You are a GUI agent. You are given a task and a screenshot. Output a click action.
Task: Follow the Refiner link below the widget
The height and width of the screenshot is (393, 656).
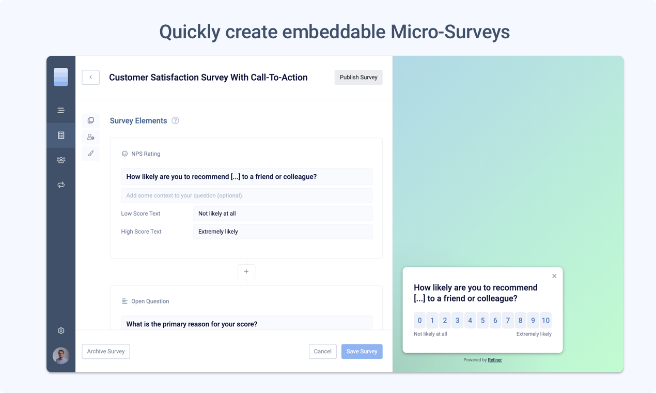[495, 360]
